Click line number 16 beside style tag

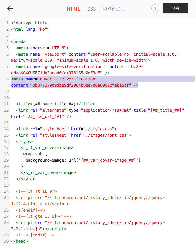click(x=6, y=142)
